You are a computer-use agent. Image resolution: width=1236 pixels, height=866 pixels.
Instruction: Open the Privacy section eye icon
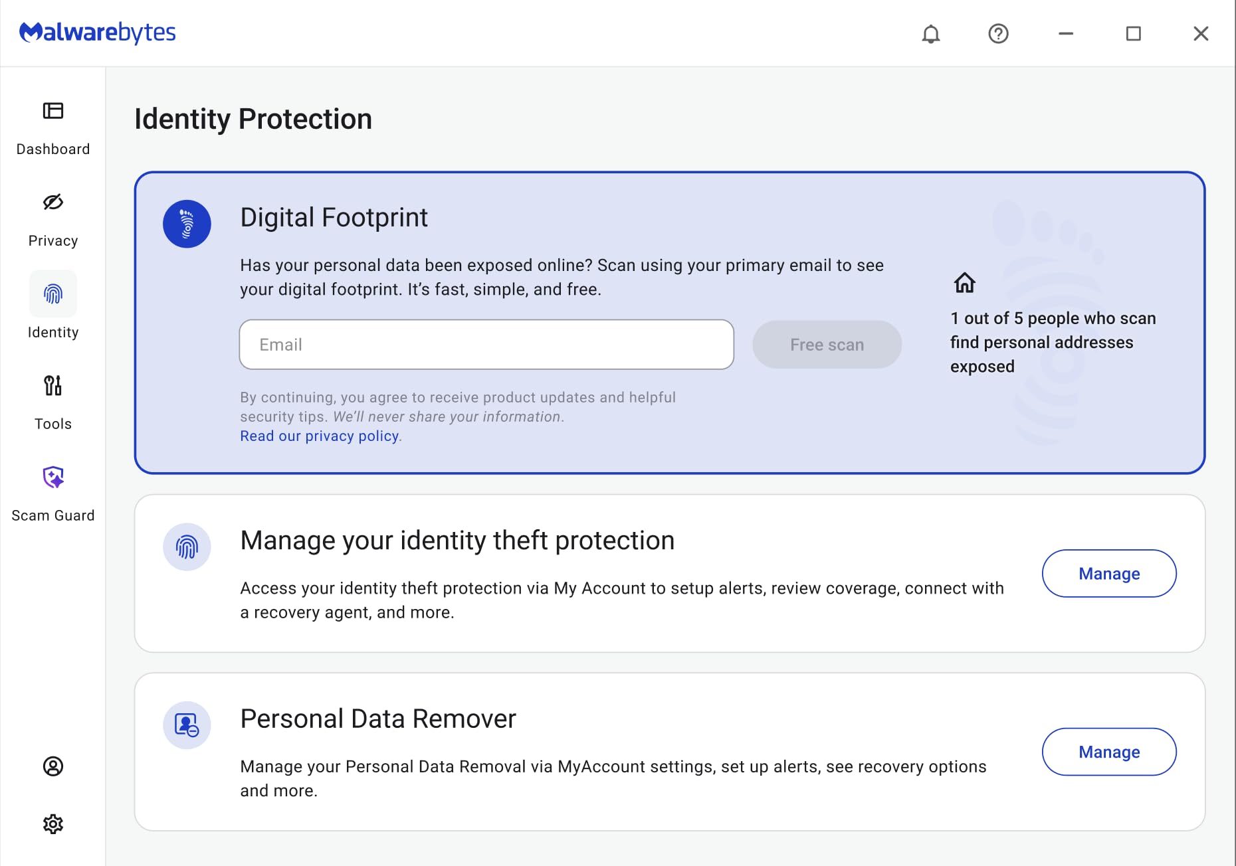click(x=53, y=202)
